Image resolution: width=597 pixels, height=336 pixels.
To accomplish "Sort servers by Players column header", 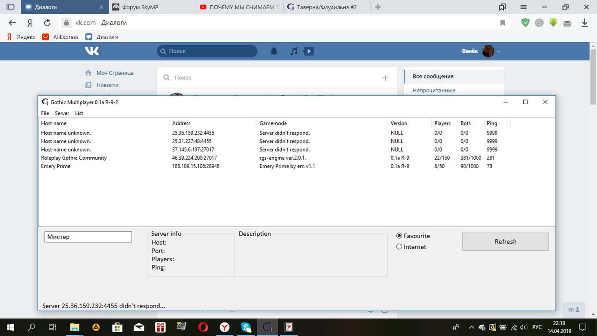I will (444, 123).
